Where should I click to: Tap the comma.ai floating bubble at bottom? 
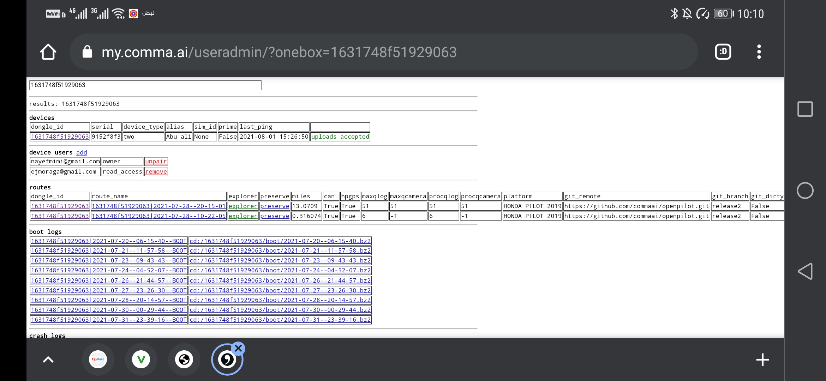click(x=227, y=359)
